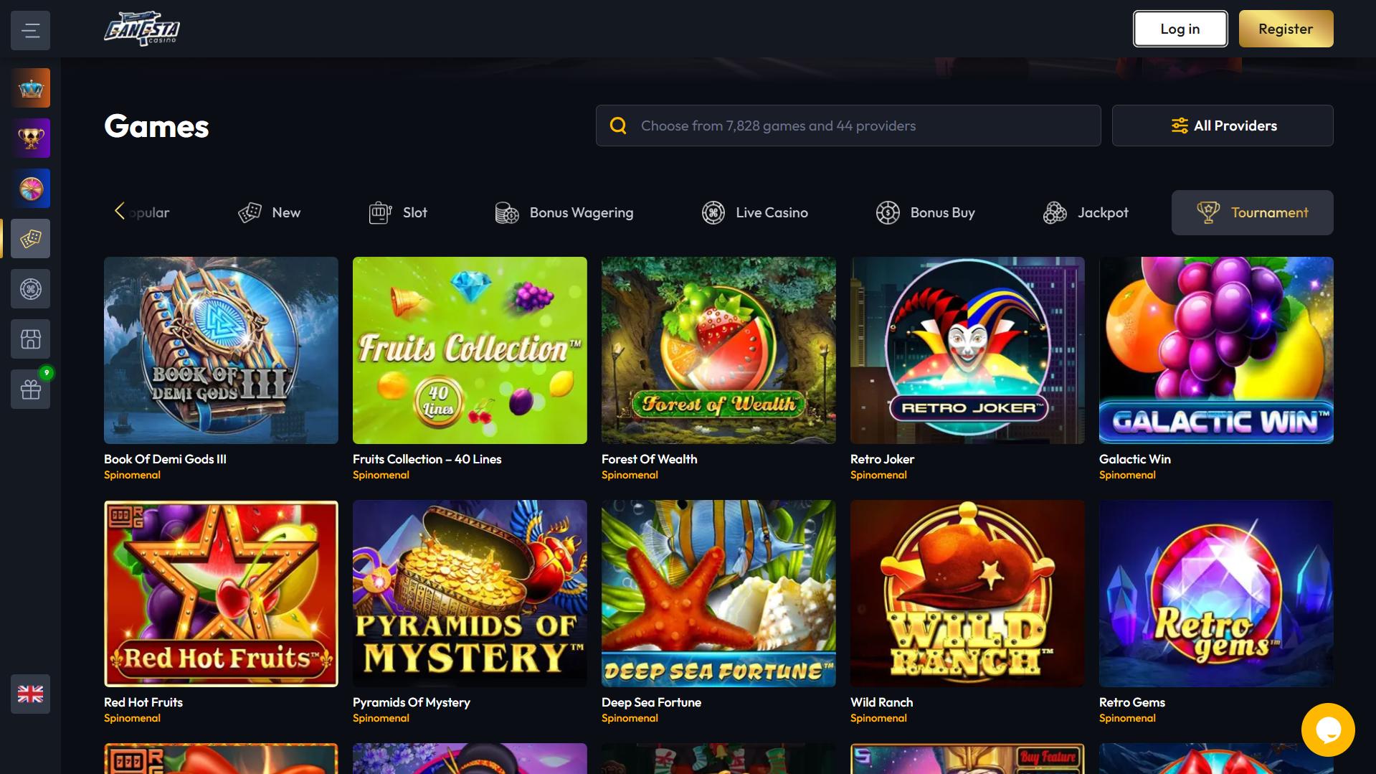Click the Gangsta Casino logo
Image resolution: width=1376 pixels, height=774 pixels.
tap(142, 29)
